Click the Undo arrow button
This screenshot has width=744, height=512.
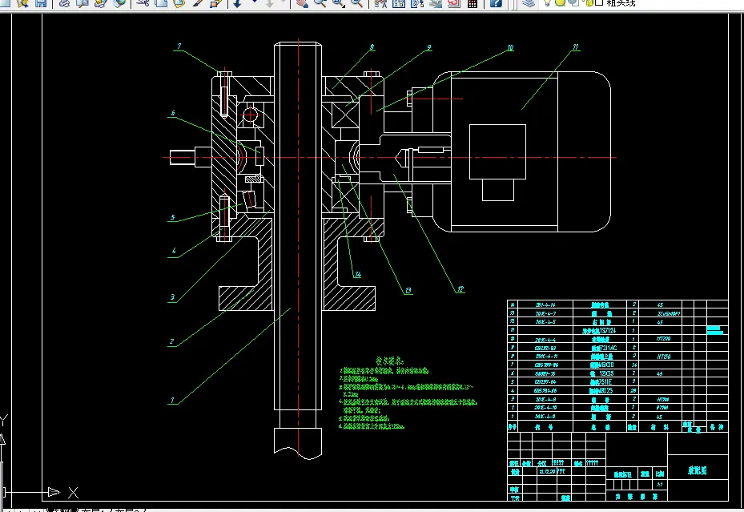[x=237, y=3]
